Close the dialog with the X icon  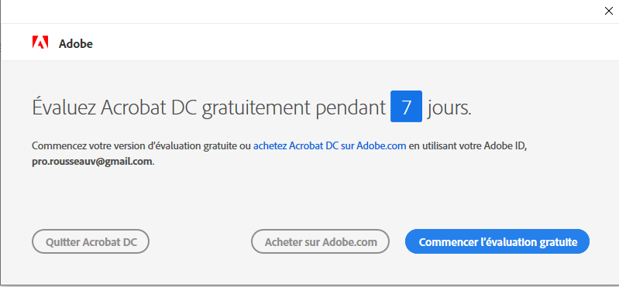pyautogui.click(x=609, y=11)
